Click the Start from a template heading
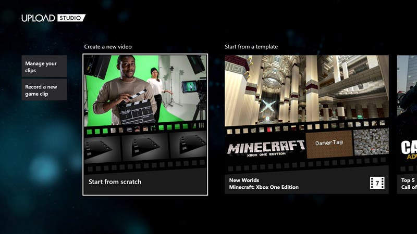The width and height of the screenshot is (417, 234). 251,47
